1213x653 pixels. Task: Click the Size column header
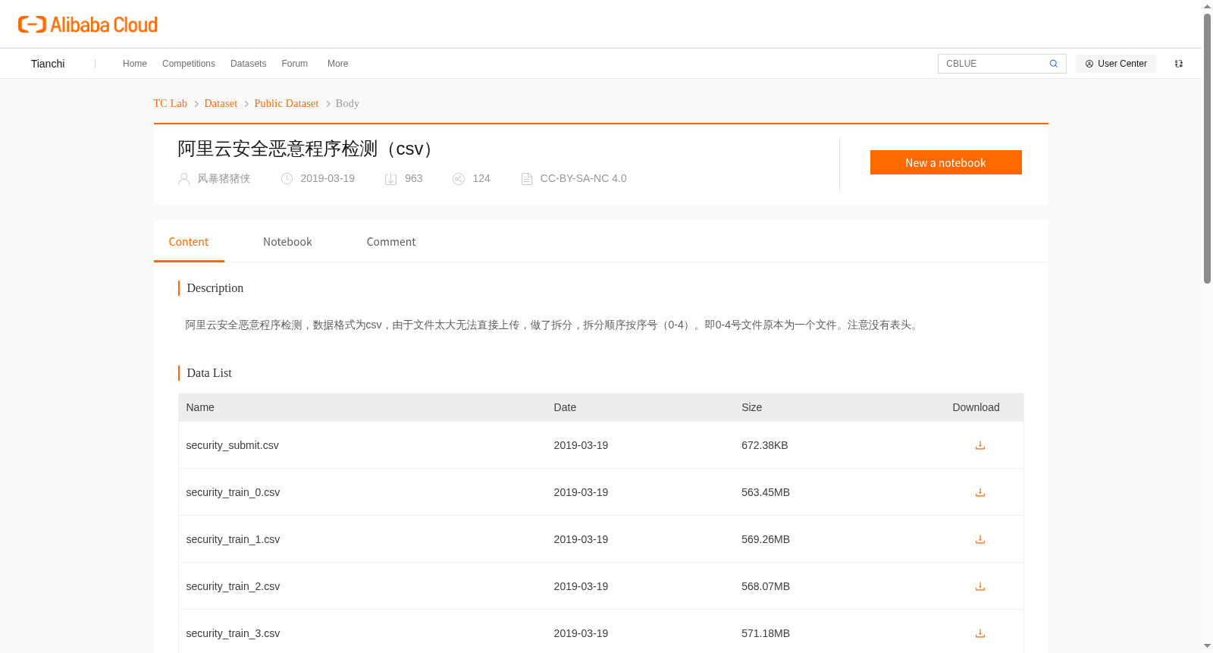(752, 407)
